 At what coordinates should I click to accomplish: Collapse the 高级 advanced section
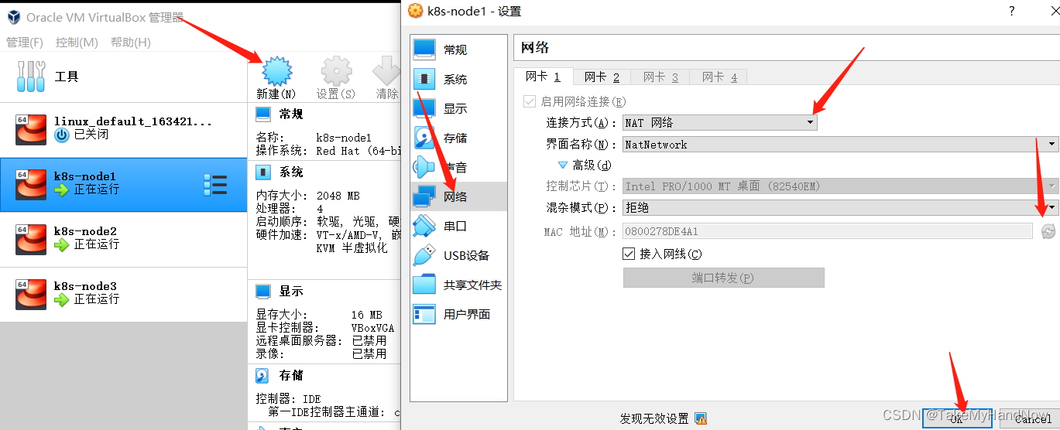(x=564, y=165)
